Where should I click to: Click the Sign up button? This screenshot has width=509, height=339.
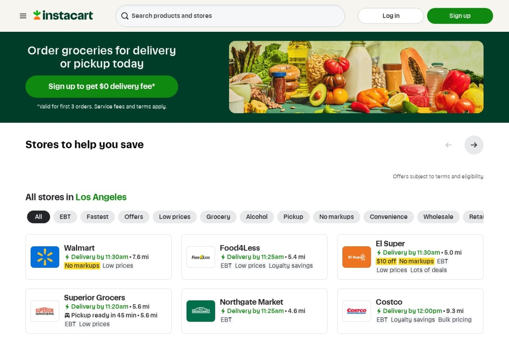coord(460,16)
